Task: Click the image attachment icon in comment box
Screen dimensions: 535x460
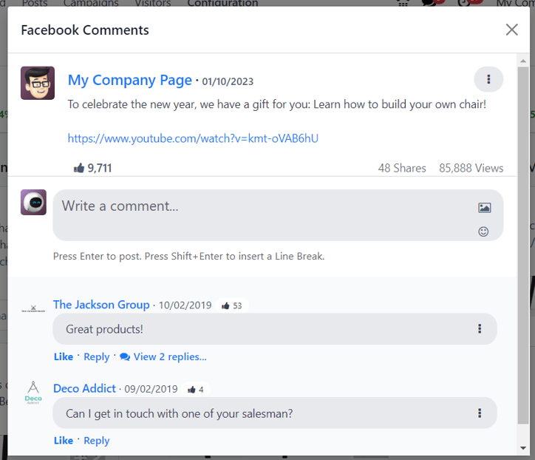Action: point(484,208)
